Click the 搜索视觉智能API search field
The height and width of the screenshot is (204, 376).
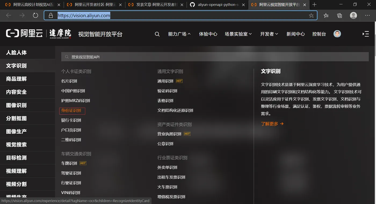[x=215, y=57]
